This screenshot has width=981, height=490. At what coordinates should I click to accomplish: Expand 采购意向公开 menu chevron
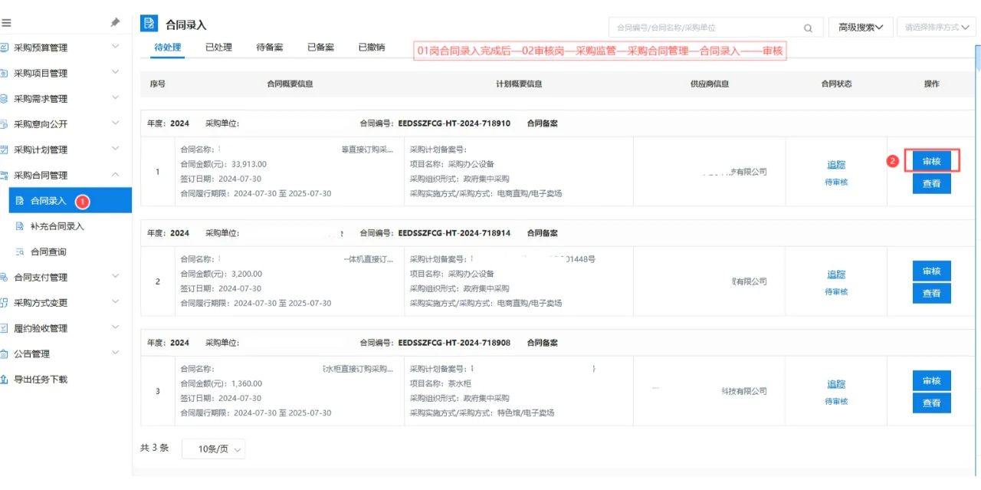pyautogui.click(x=116, y=123)
